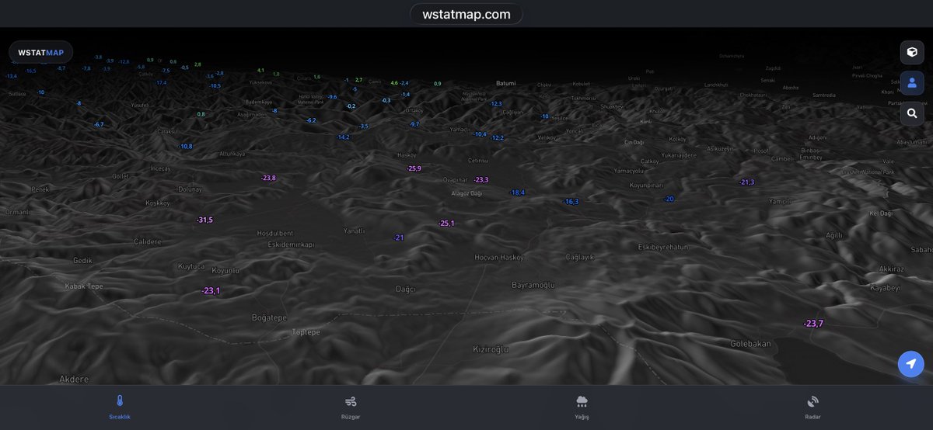Click the WSTATMAP logo
Viewport: 933px width, 430px height.
pyautogui.click(x=41, y=53)
